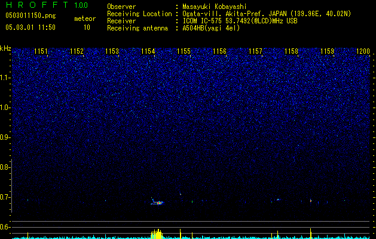Click the meteor count label
This screenshot has height=239, width=376.
85,19
